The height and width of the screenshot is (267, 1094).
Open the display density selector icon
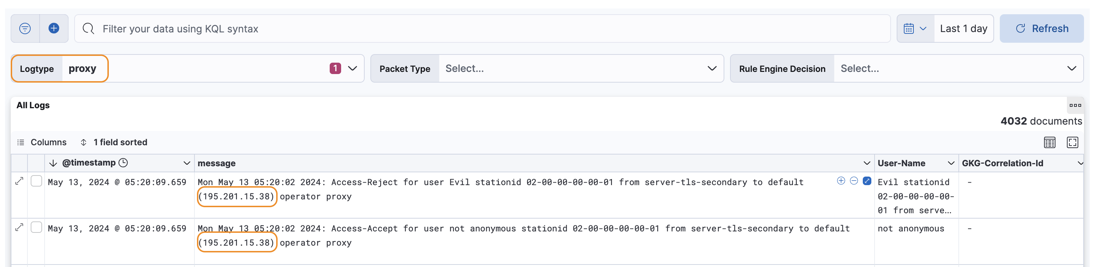coord(1049,142)
